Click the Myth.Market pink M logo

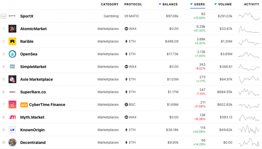12,117
